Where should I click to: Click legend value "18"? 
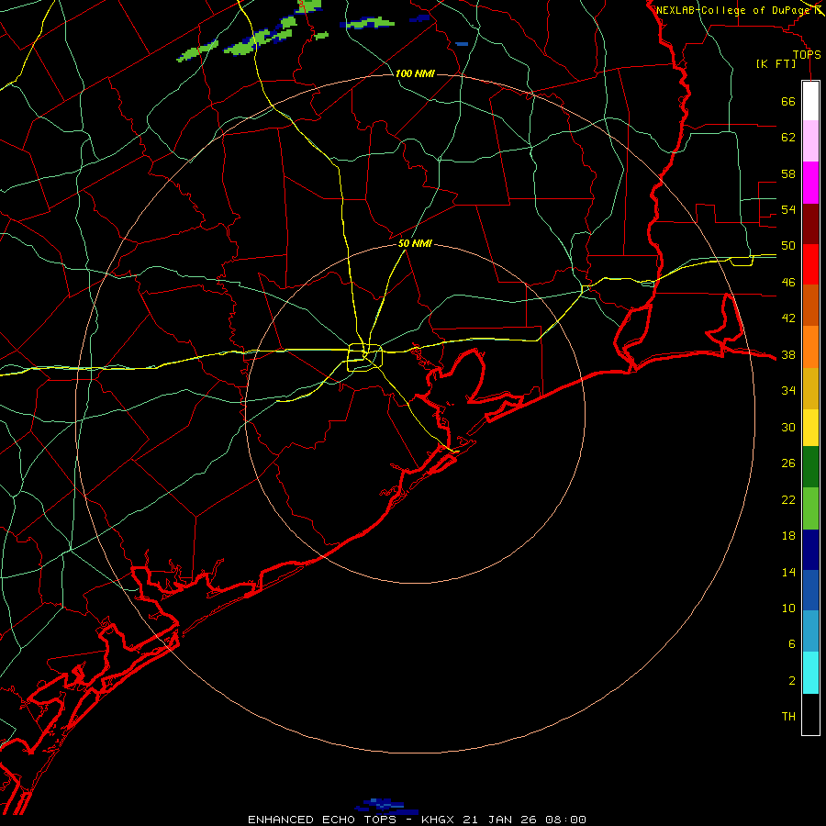(788, 536)
